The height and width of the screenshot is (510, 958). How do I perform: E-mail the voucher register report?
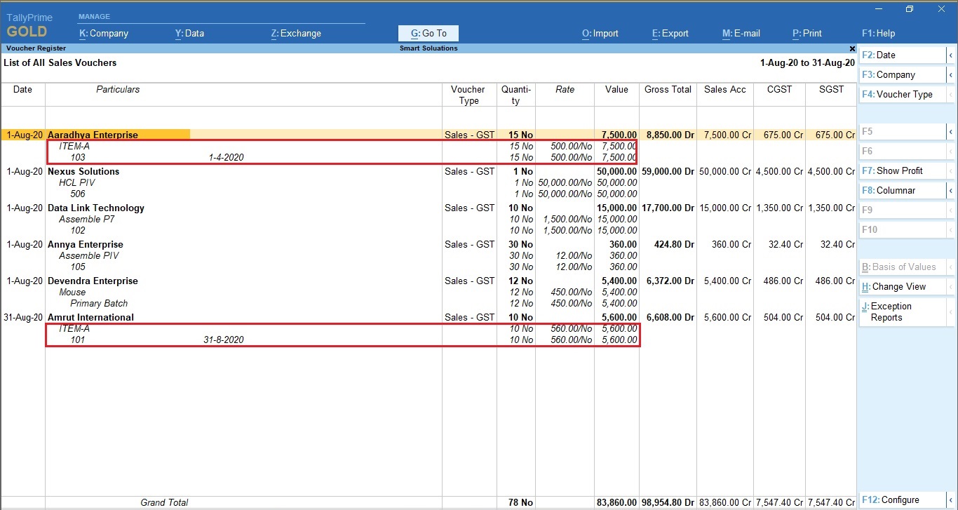click(x=741, y=33)
